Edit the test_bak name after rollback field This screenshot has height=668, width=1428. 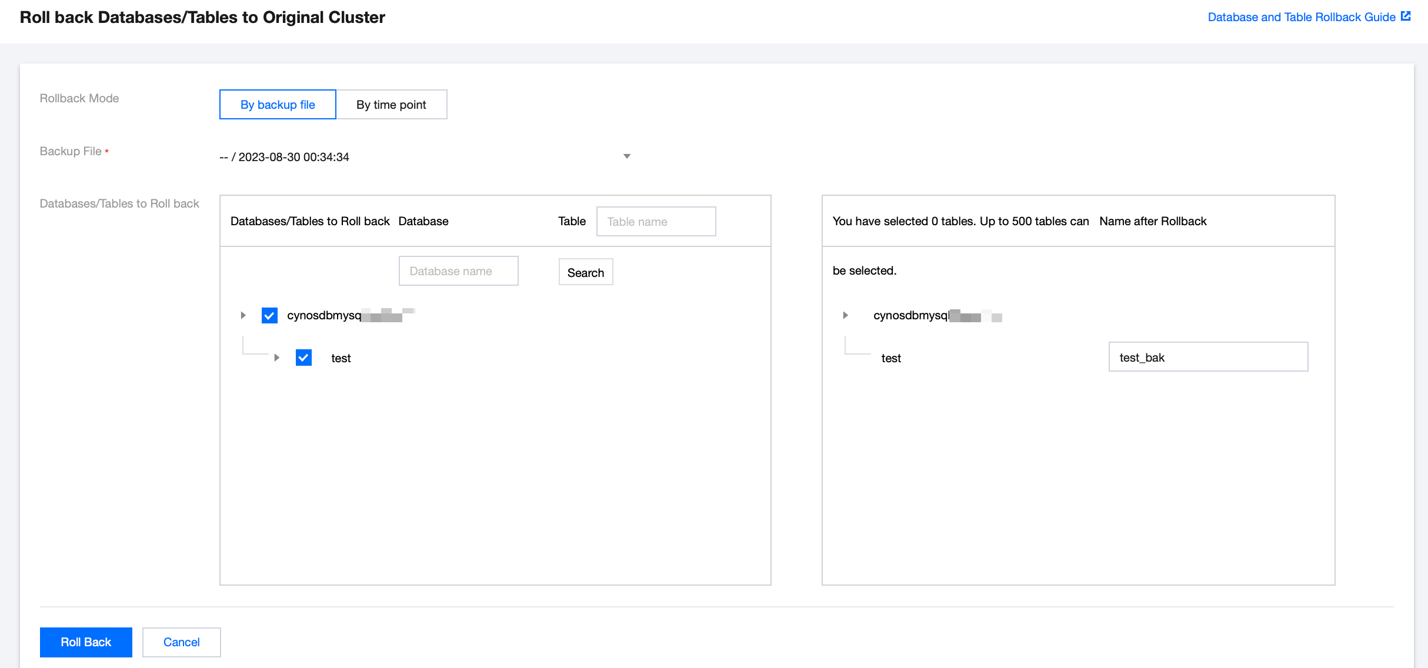tap(1207, 358)
